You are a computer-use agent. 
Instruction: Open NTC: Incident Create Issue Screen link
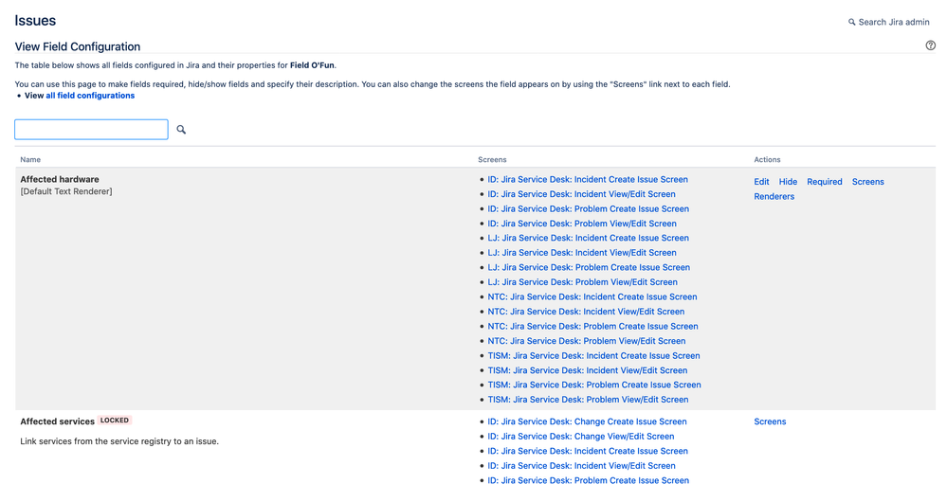[x=592, y=296]
